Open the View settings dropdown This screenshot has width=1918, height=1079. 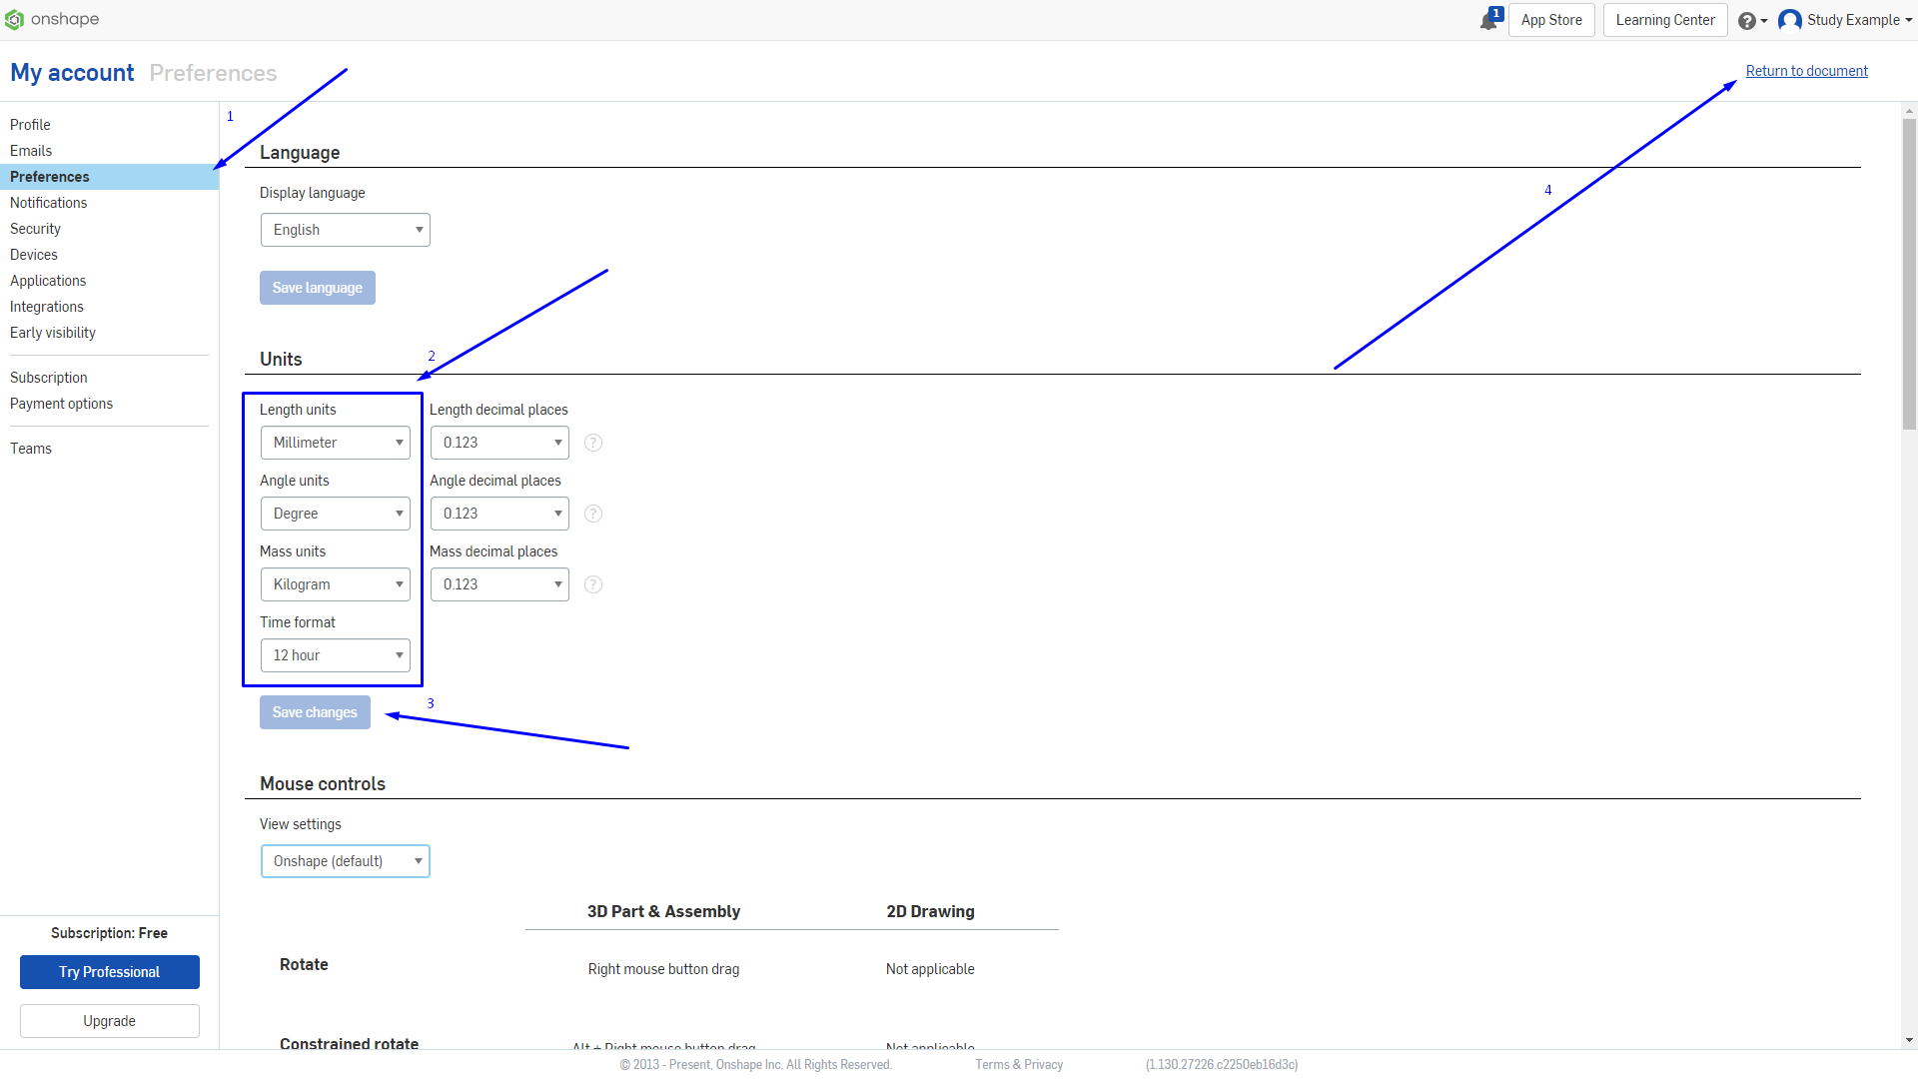(346, 861)
